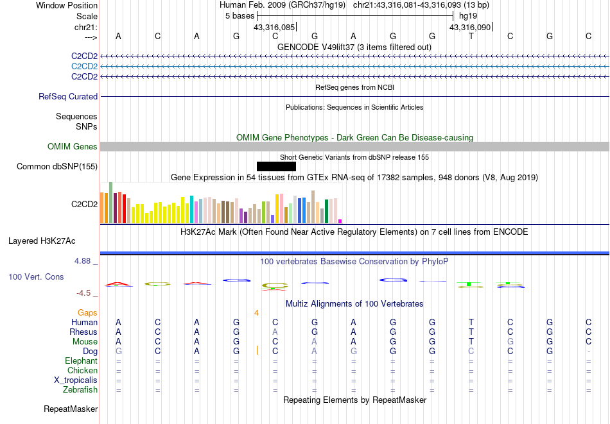Open the Layered H3K27Ac track label
The width and height of the screenshot is (610, 424).
(x=42, y=241)
